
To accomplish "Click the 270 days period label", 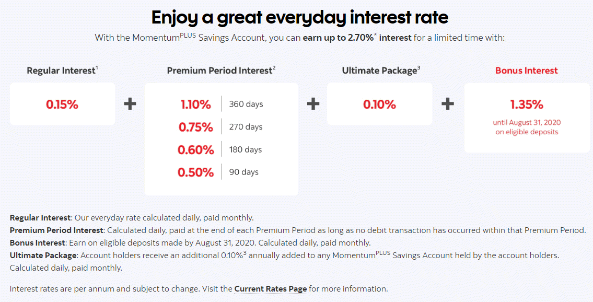I will [x=246, y=127].
